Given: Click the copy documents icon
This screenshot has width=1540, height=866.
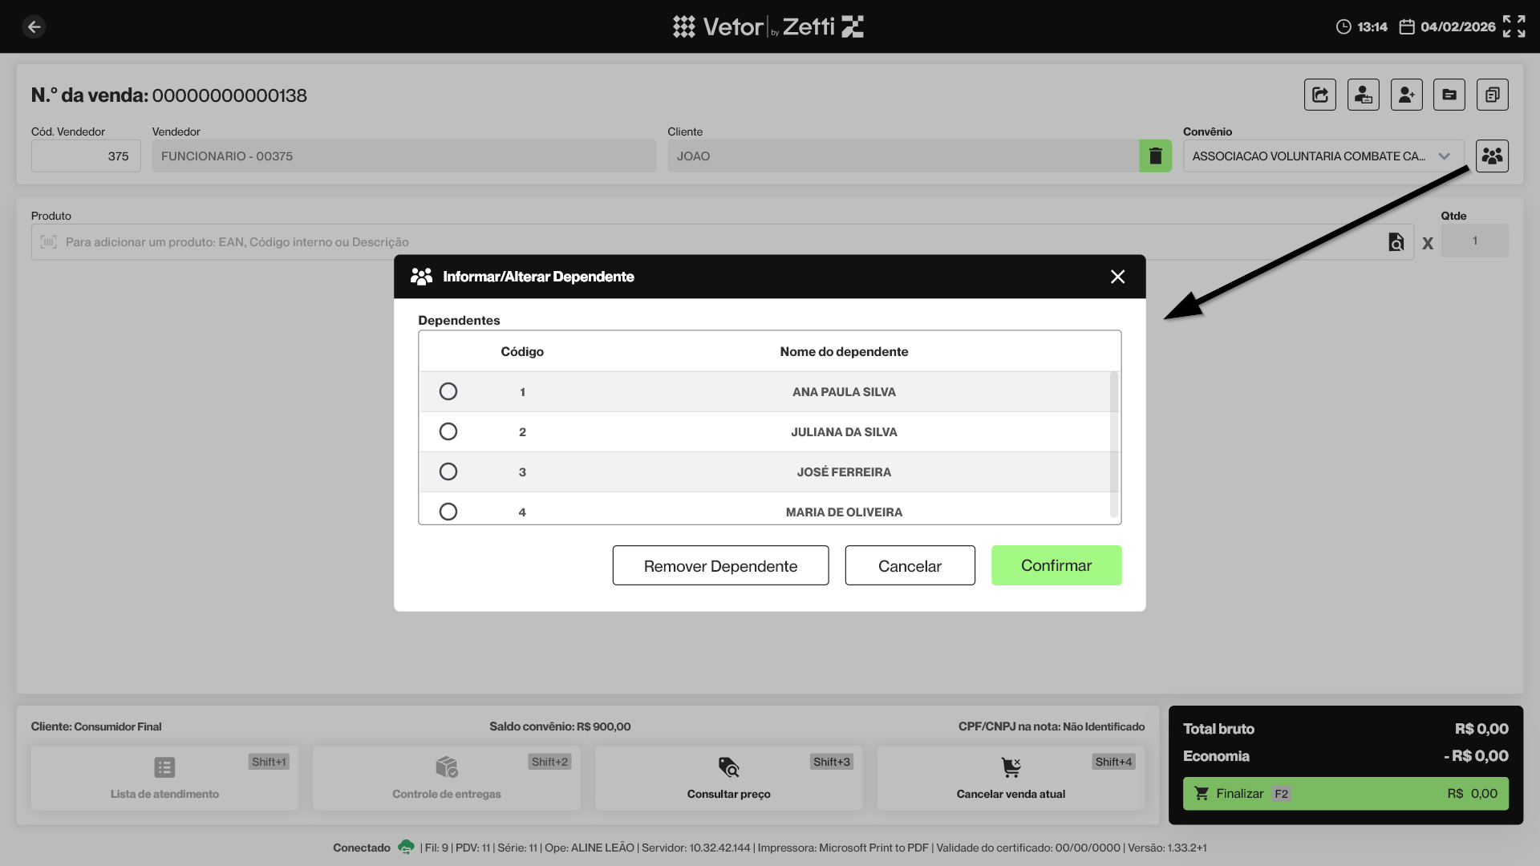Looking at the screenshot, I should (x=1492, y=95).
